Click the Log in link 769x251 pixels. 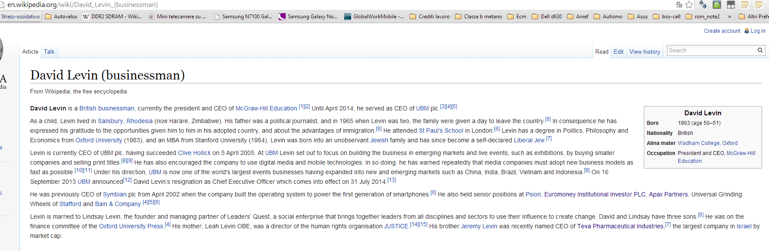coord(758,31)
